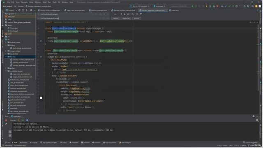263x148 pixels.
Task: Switch to main.dart editor tab
Action: [x=174, y=10]
